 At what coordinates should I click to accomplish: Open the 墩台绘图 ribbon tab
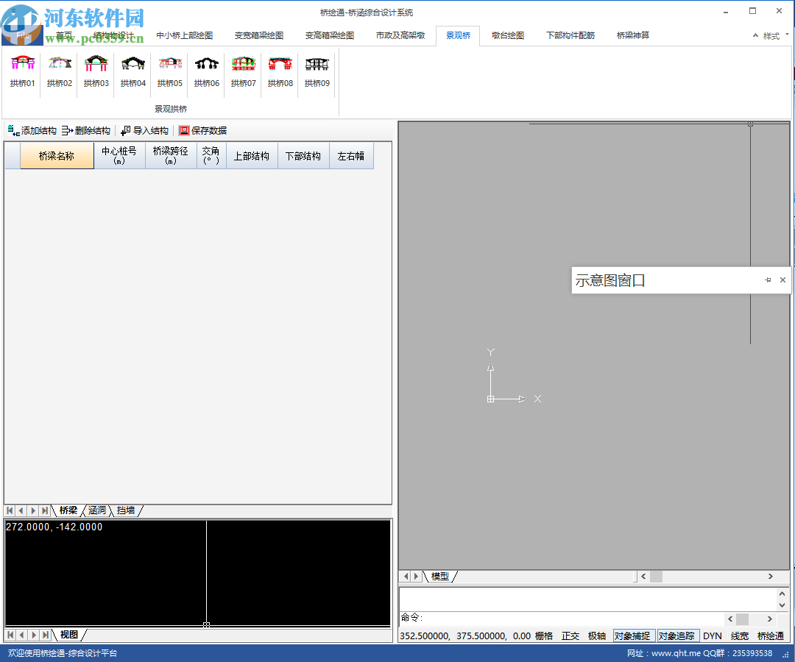pos(507,35)
